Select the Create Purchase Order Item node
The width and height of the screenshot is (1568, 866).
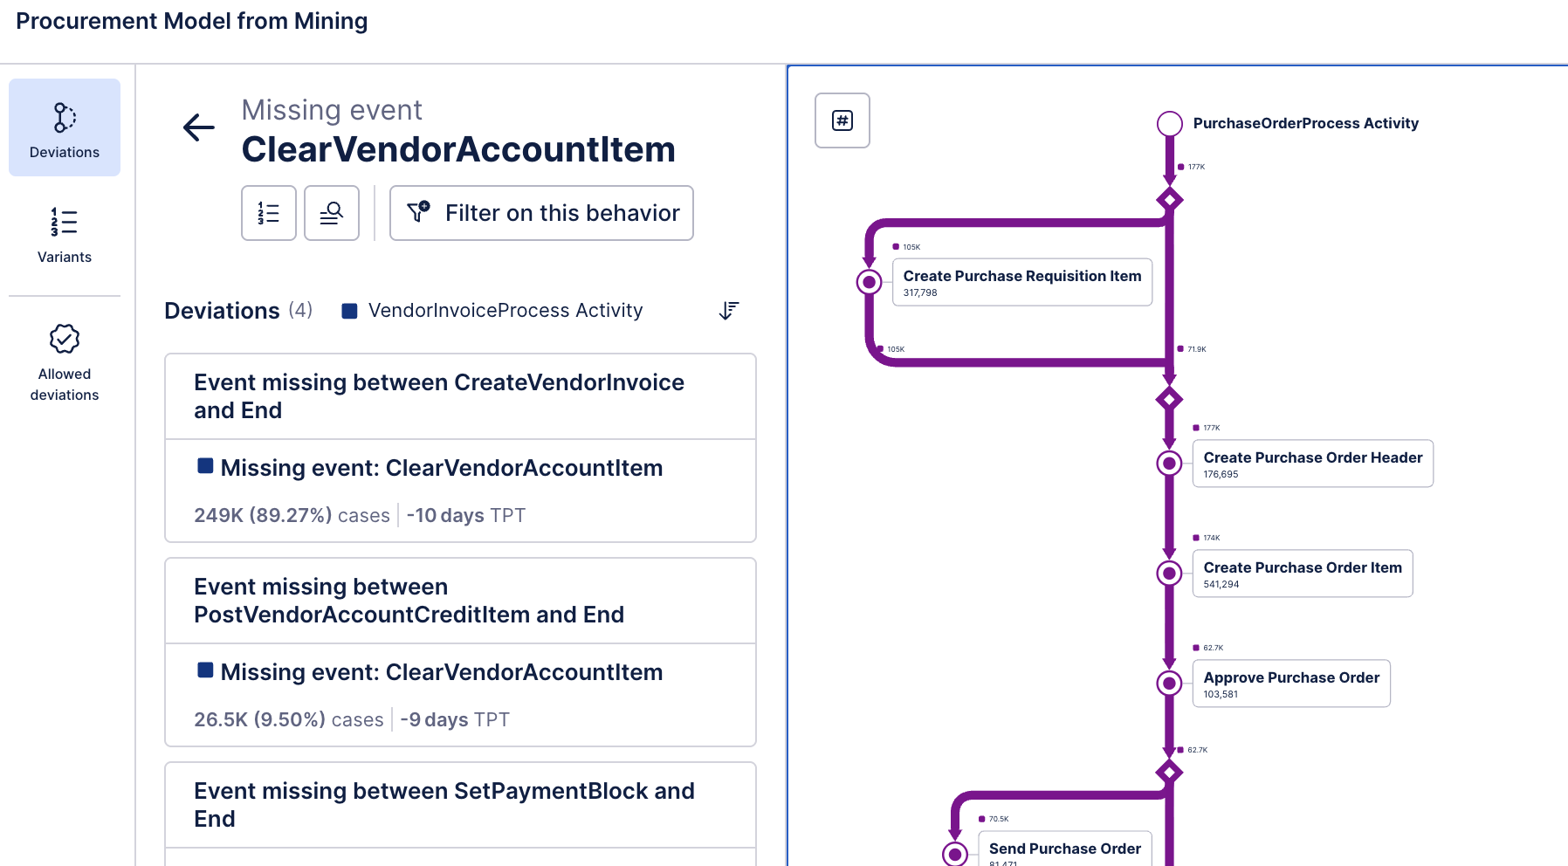[x=1302, y=574]
